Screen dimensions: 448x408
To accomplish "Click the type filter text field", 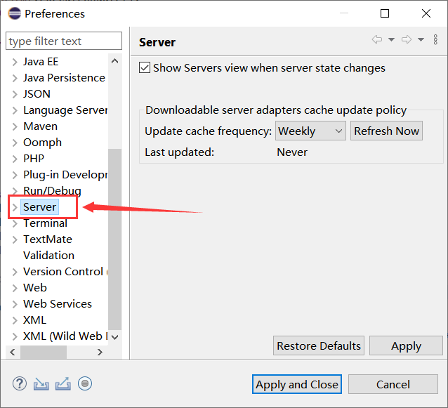I will 63,41.
